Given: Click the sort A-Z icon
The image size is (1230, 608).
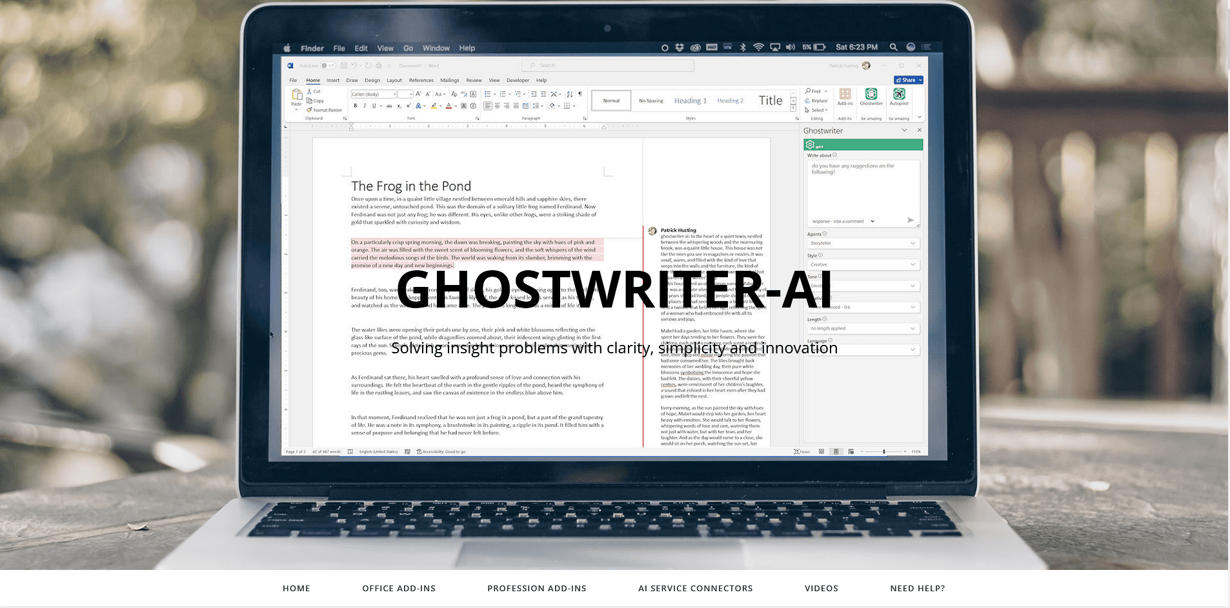Looking at the screenshot, I should coord(569,94).
